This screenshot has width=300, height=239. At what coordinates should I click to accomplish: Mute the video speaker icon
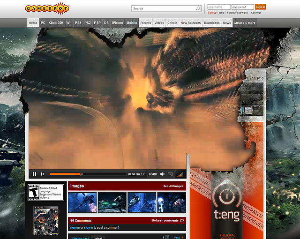click(x=162, y=174)
